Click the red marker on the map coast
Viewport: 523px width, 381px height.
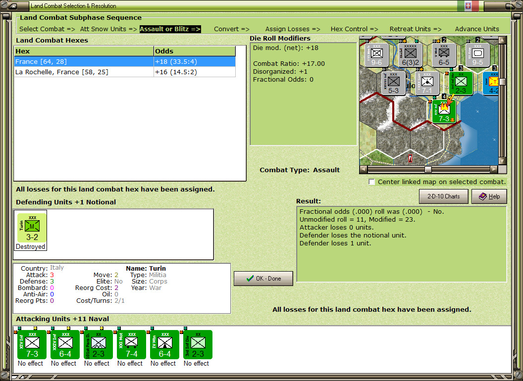pos(410,158)
